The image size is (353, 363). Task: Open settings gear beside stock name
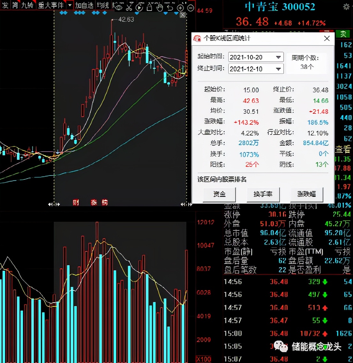346,7
